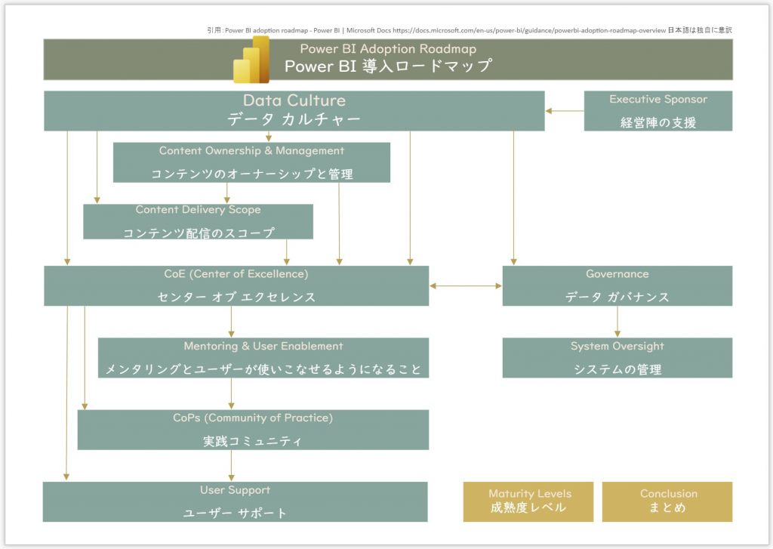Open the Data Culture box
Screen dimensions: 773x549
294,110
